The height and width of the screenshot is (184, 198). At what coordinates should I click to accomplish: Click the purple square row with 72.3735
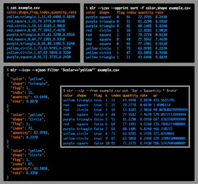pyautogui.click(x=126, y=17)
